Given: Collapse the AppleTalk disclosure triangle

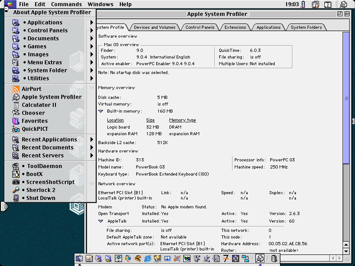Looking at the screenshot, I should (101, 221).
